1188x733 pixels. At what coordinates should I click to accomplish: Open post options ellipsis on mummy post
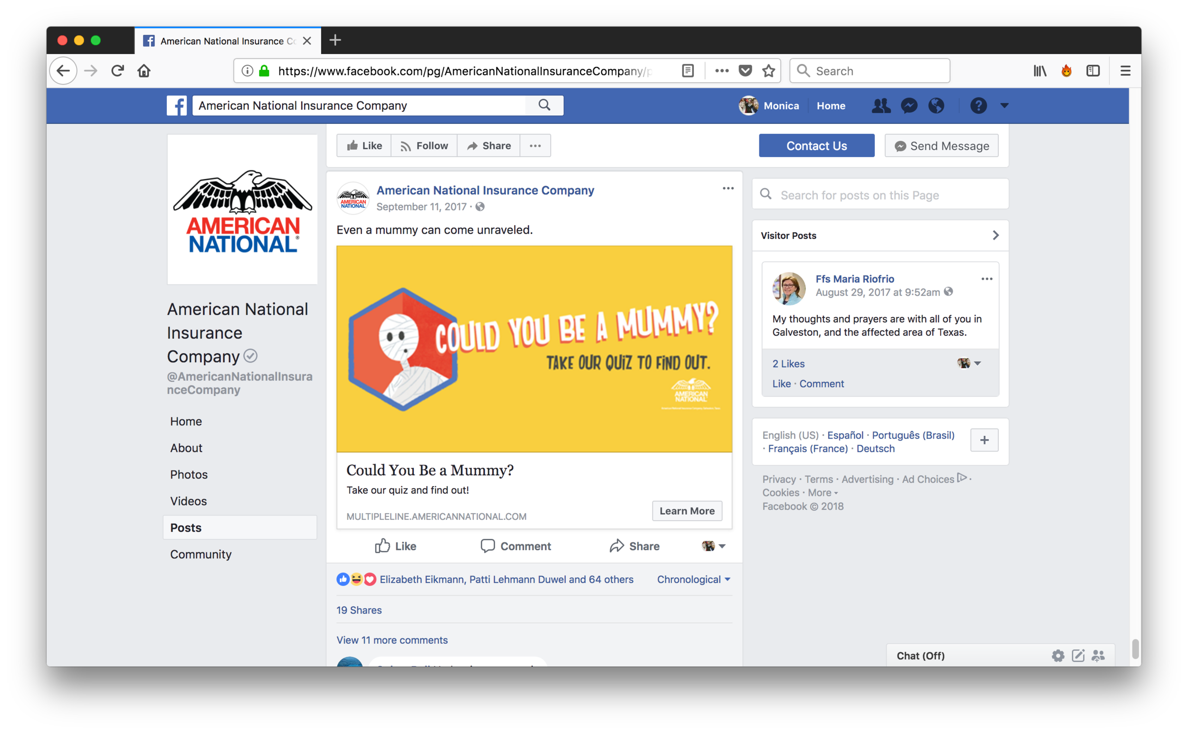coord(728,188)
